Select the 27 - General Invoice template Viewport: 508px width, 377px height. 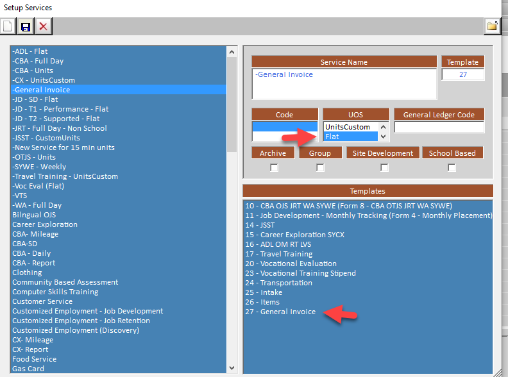click(x=280, y=312)
